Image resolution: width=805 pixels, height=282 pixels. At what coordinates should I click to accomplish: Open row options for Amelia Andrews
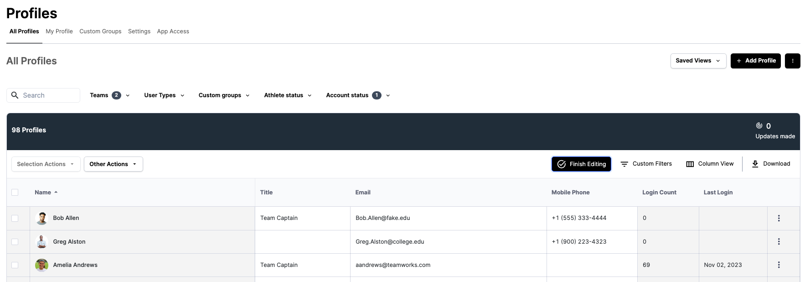[779, 265]
